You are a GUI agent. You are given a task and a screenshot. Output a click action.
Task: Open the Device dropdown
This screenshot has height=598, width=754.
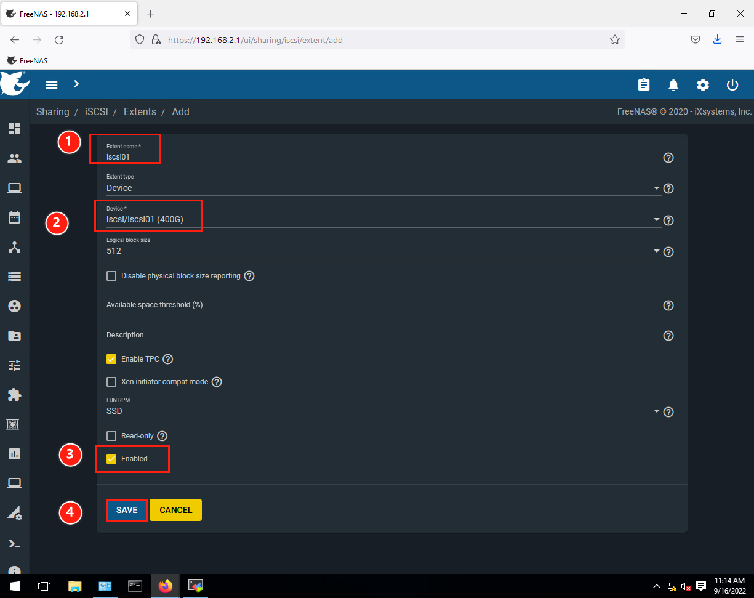(384, 220)
